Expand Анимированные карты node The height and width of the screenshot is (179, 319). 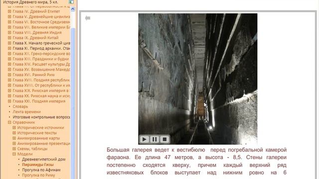click(x=14, y=138)
